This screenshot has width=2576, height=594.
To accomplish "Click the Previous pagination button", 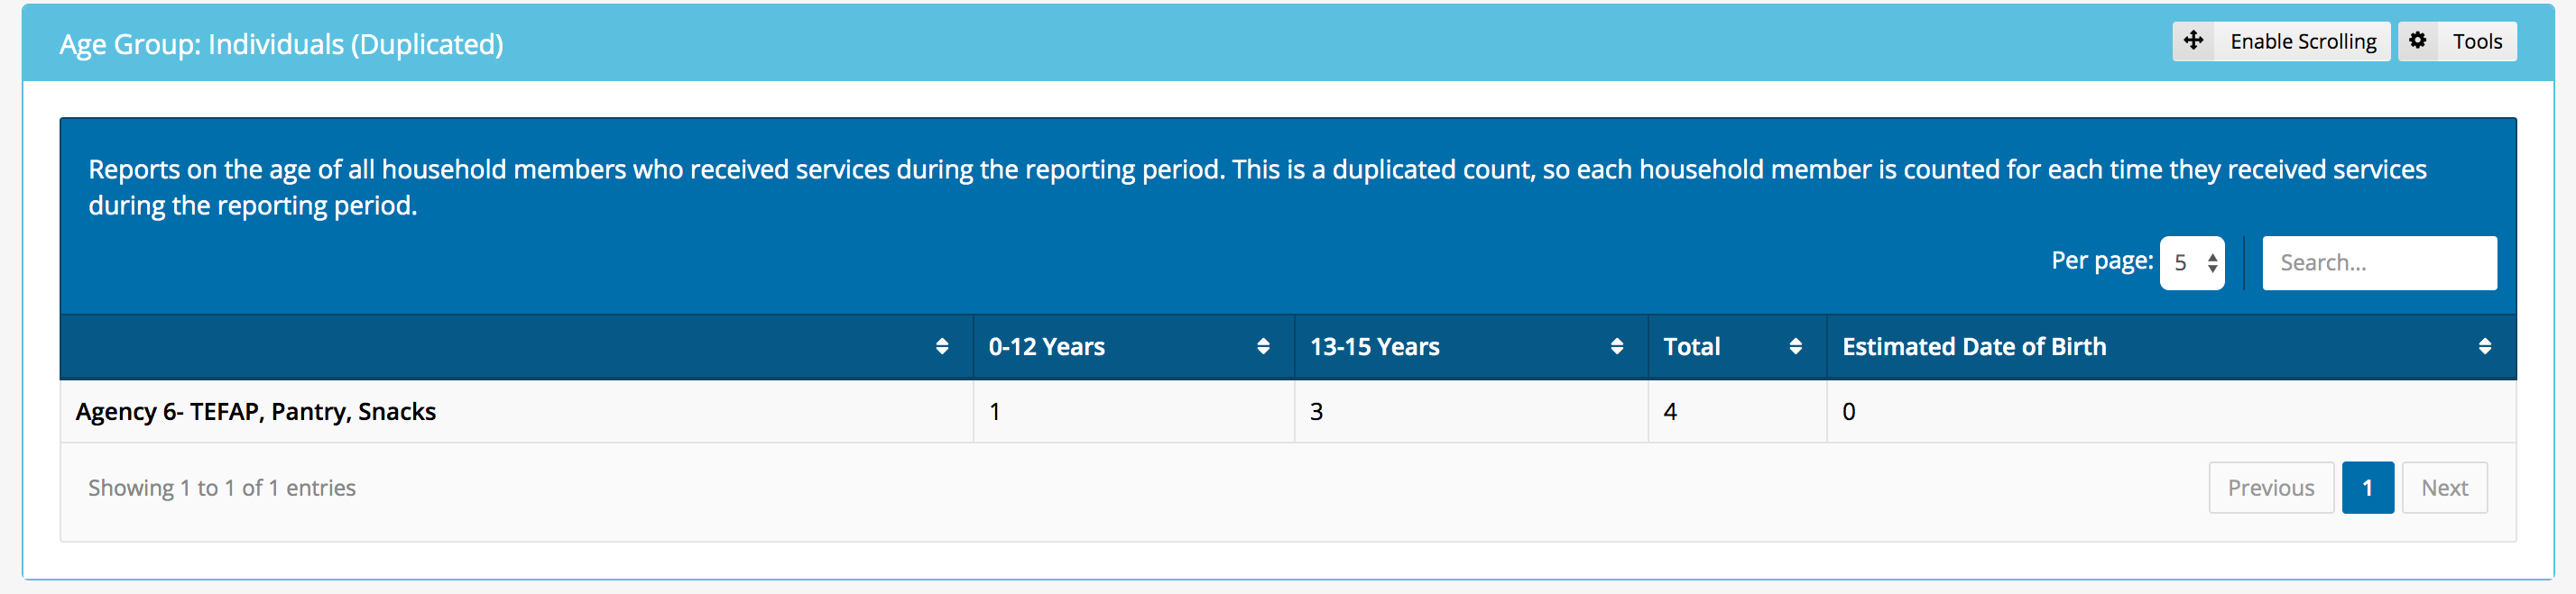I will point(2271,487).
